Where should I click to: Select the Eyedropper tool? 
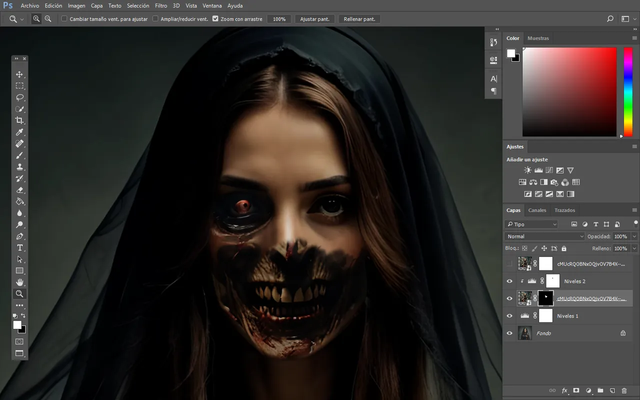click(x=19, y=132)
